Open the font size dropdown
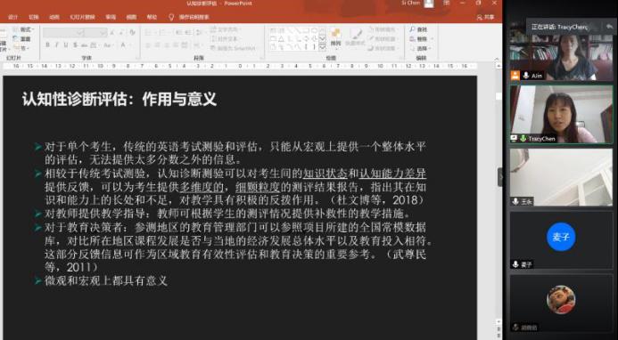The image size is (618, 340). point(103,33)
